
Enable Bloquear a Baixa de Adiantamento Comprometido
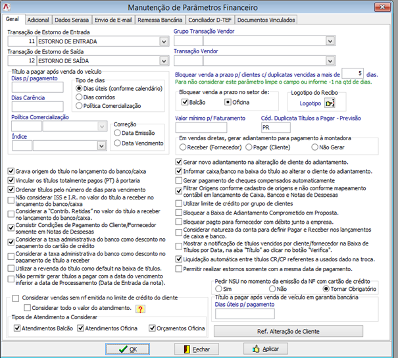[179, 213]
